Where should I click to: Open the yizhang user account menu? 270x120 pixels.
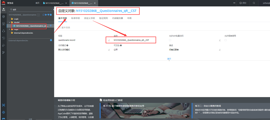(x=266, y=3)
